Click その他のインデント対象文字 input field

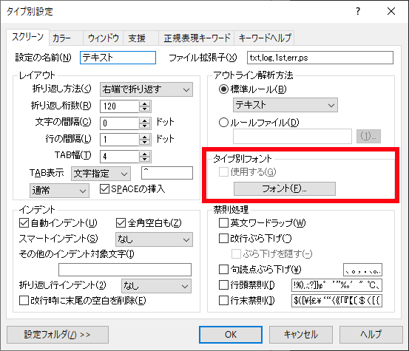click(125, 270)
